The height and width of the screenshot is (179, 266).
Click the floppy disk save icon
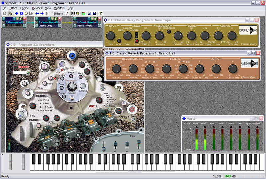(95, 13)
